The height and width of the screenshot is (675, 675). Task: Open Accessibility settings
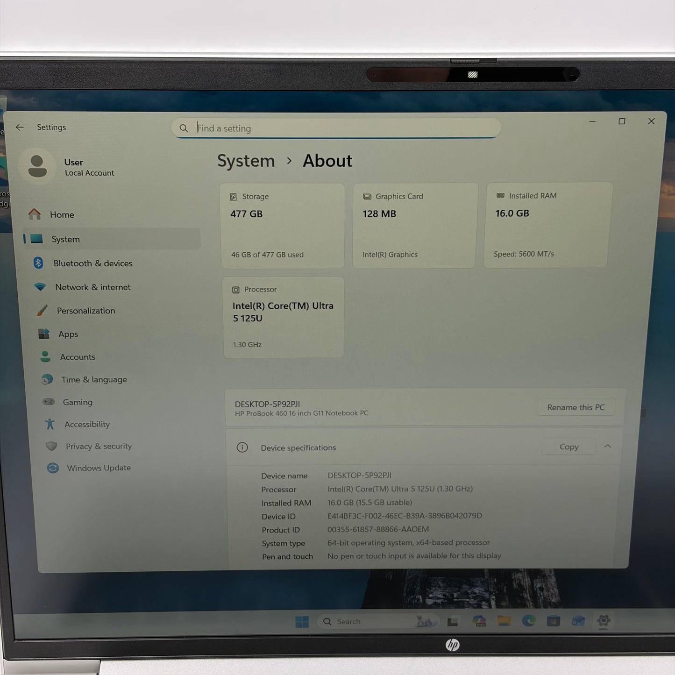tap(87, 424)
